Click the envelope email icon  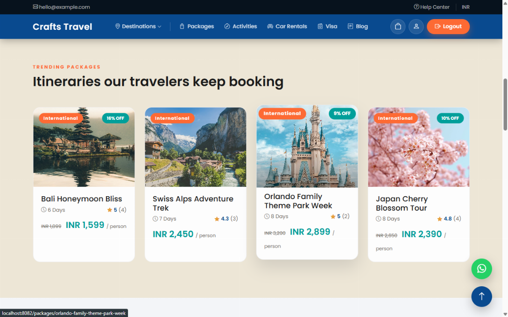coord(35,7)
